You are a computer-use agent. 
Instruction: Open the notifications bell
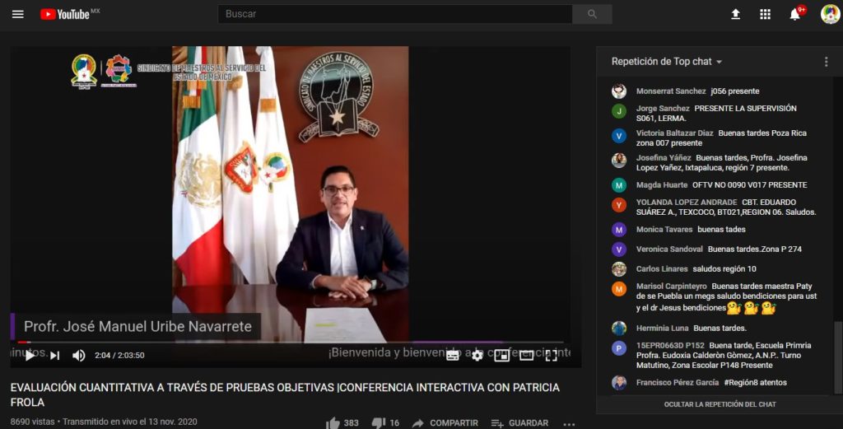[x=794, y=14]
